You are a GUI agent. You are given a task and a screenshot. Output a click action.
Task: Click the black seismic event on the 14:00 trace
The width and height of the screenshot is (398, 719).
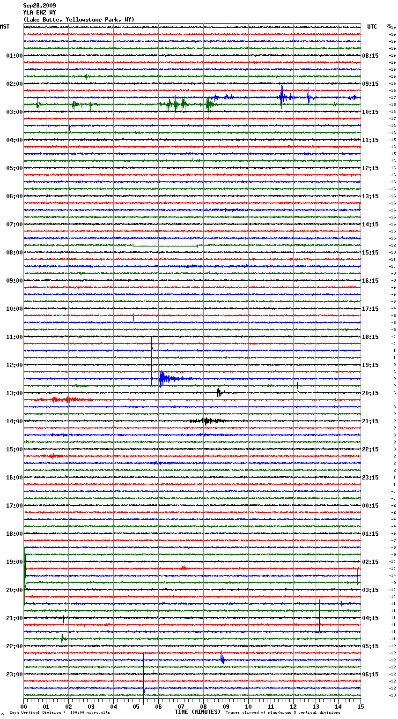(207, 420)
